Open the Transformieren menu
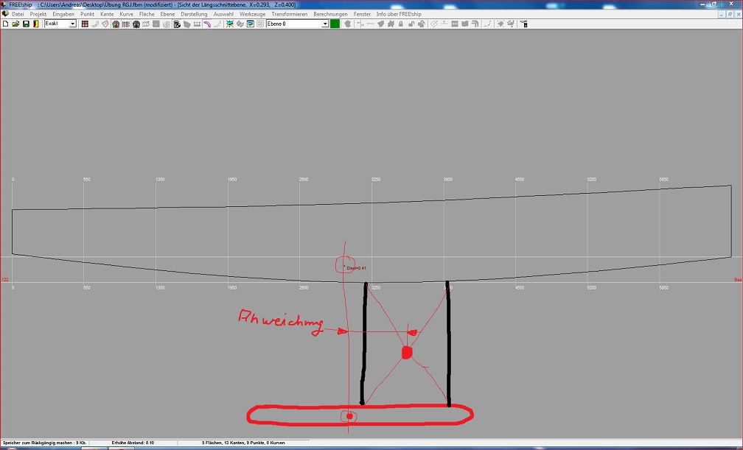Image resolution: width=743 pixels, height=450 pixels. pos(289,14)
